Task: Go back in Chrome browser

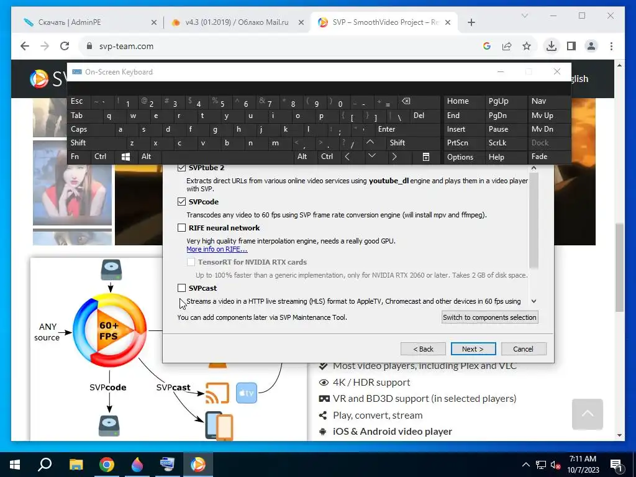Action: click(25, 46)
